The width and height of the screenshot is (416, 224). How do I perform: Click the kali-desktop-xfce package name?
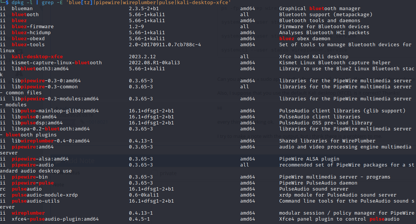(37, 56)
